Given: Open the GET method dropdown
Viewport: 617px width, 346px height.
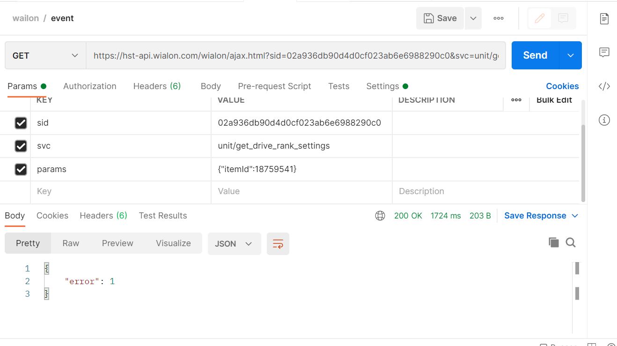Looking at the screenshot, I should coord(45,55).
